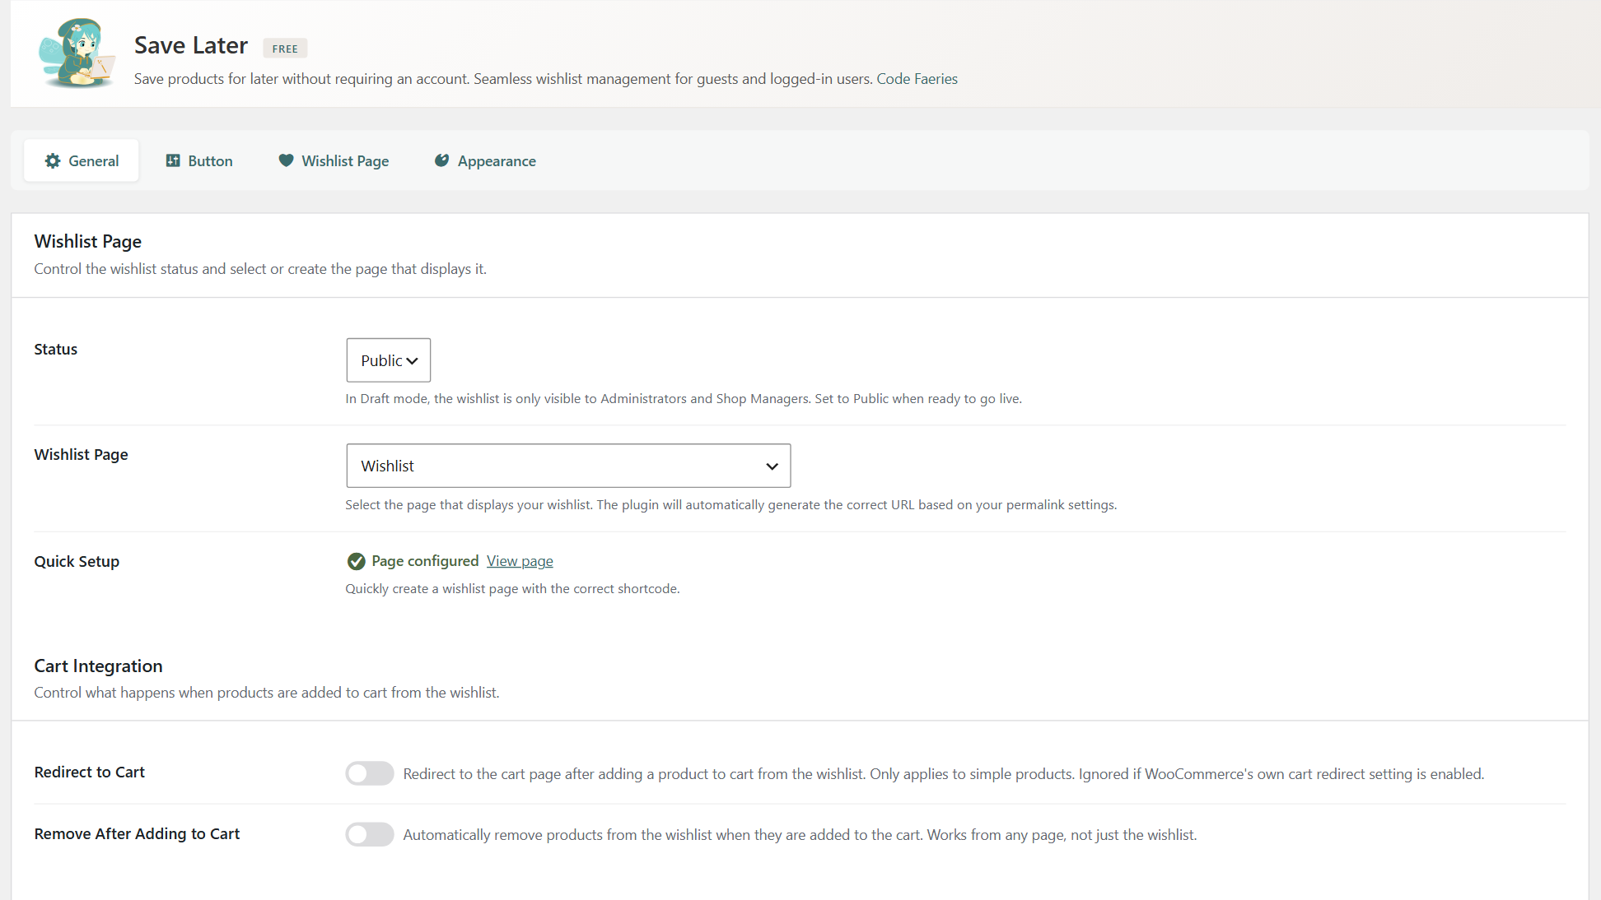
Task: Click the gear icon on General tab
Action: point(53,161)
